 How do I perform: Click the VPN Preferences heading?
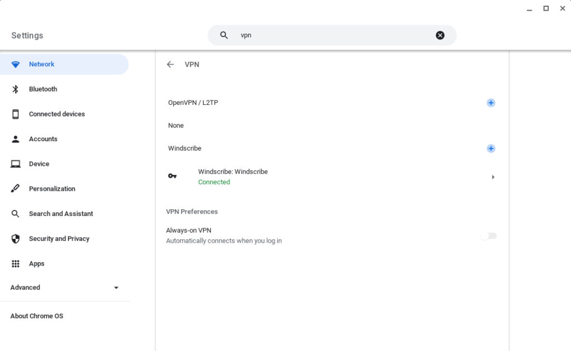coord(192,211)
